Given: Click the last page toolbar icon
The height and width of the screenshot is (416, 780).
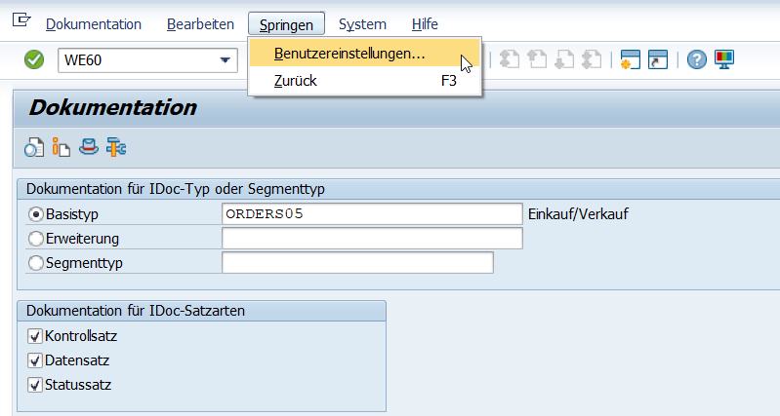Looking at the screenshot, I should tap(592, 59).
